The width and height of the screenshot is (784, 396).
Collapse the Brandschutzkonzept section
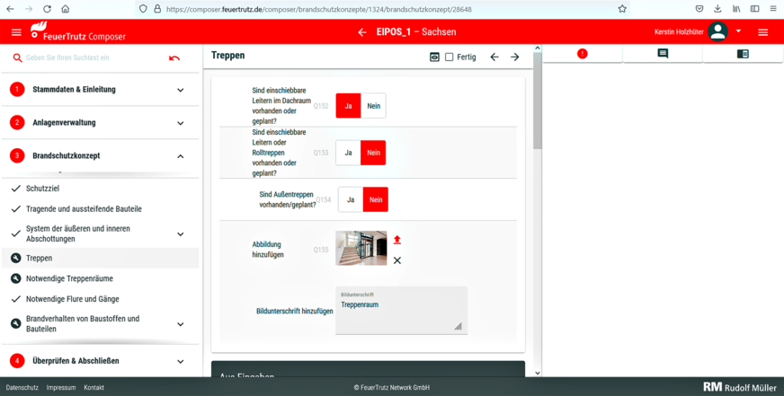[x=181, y=156]
